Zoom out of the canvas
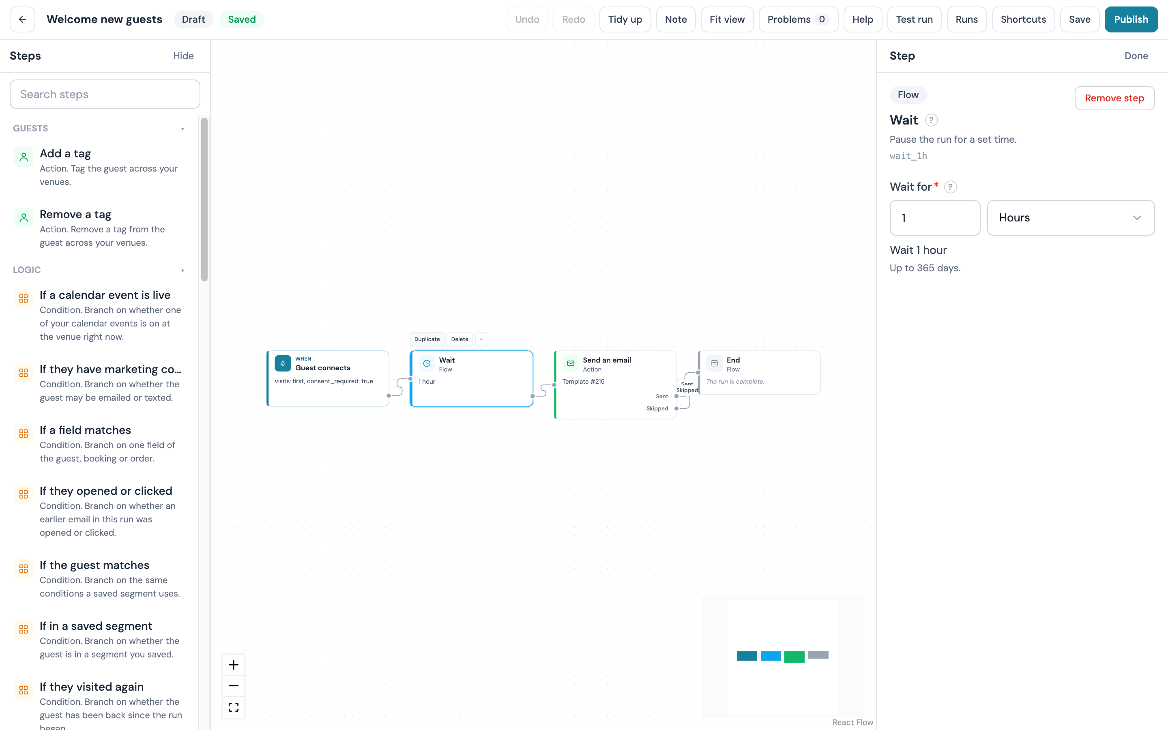Screen dimensions: 1168x730 pyautogui.click(x=234, y=685)
